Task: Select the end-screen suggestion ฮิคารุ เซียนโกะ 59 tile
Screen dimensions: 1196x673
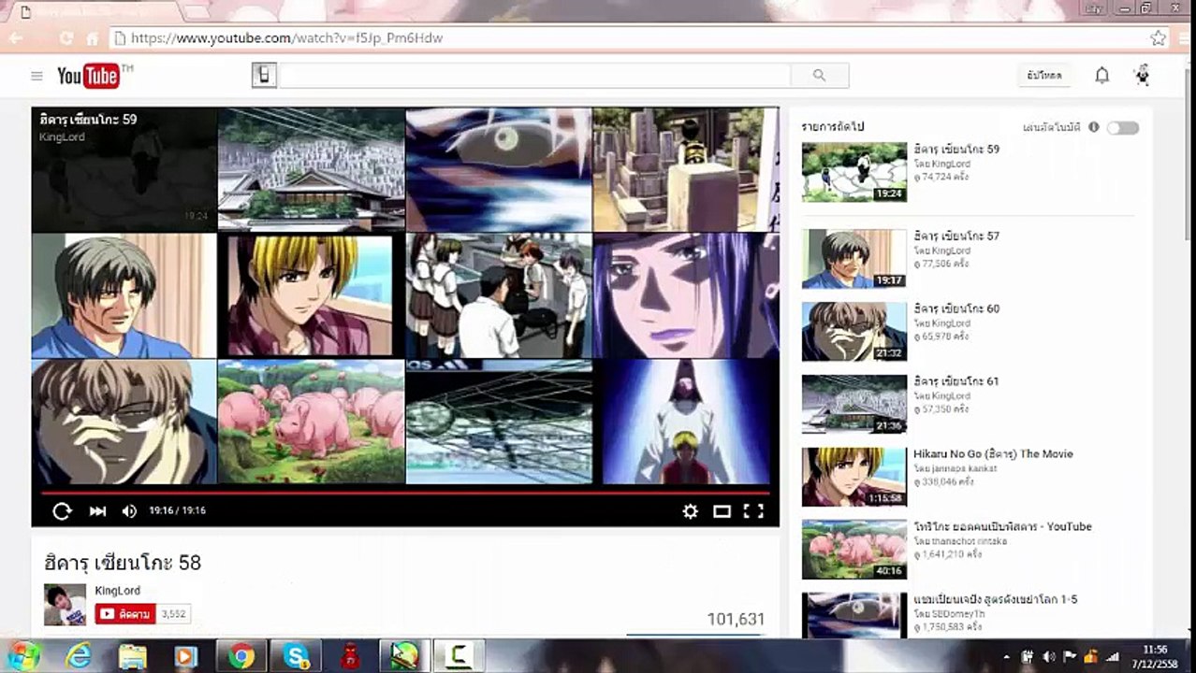Action: tap(124, 169)
